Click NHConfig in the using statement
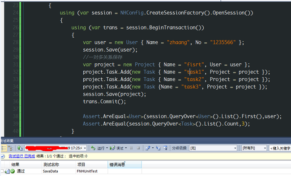The image size is (291, 176). click(x=132, y=13)
